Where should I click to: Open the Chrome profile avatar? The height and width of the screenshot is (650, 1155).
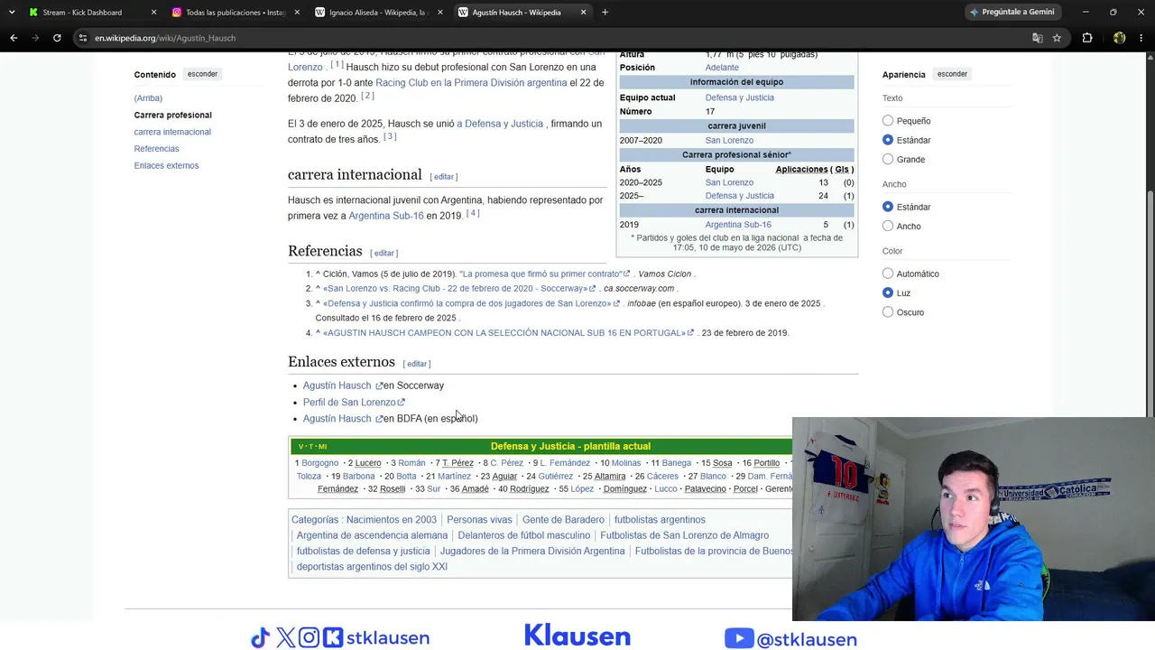(x=1119, y=38)
